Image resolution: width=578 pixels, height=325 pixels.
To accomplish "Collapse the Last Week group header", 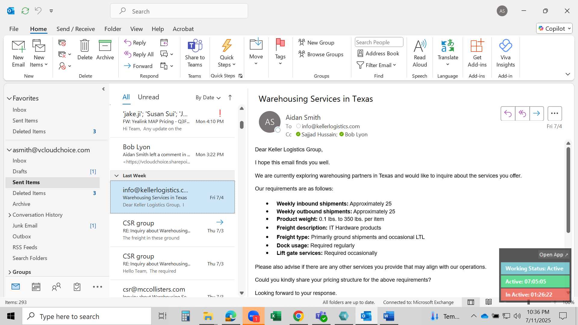I will click(117, 176).
